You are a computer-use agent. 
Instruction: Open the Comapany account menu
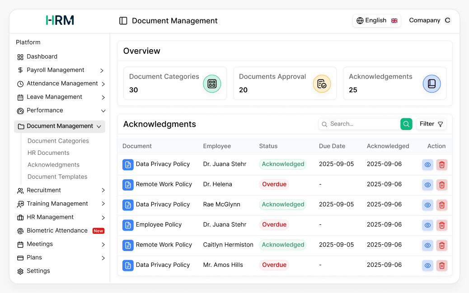[428, 20]
